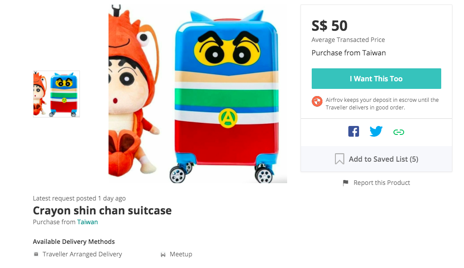The height and width of the screenshot is (268, 464).
Task: Click the Report this Product link
Action: click(x=381, y=183)
